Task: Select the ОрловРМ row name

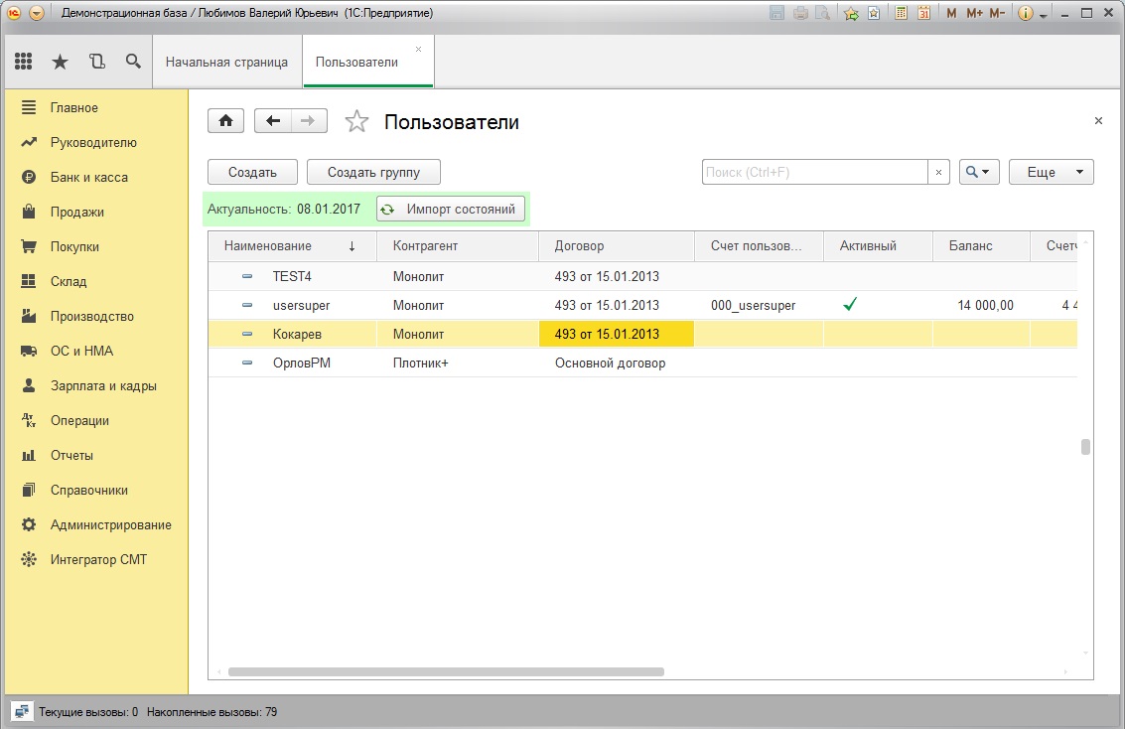Action: 301,364
